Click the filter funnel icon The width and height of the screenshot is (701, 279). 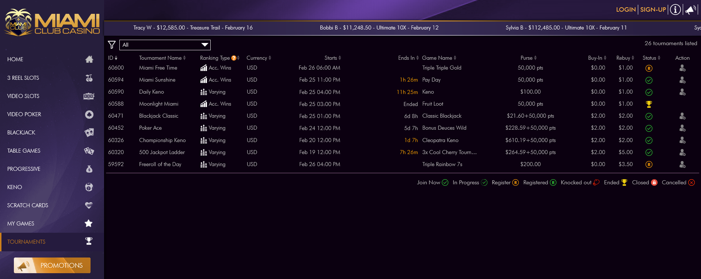click(112, 45)
